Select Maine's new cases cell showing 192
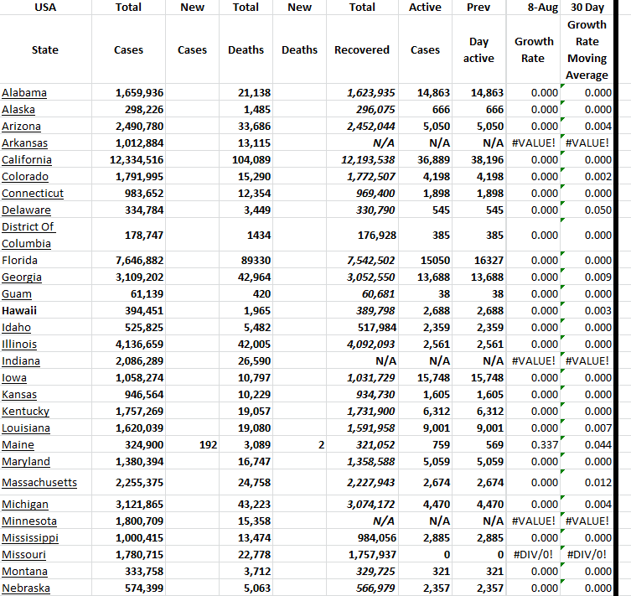This screenshot has width=631, height=596. pyautogui.click(x=192, y=445)
